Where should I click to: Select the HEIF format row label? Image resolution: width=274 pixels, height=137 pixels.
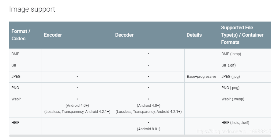click(15, 123)
